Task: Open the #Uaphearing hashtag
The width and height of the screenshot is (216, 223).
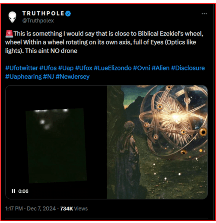Action: tap(23, 76)
